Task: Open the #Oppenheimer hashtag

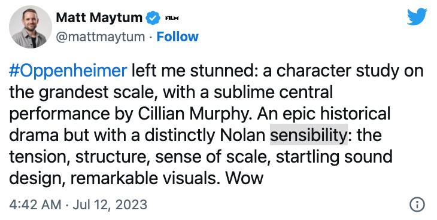Action: pos(68,71)
